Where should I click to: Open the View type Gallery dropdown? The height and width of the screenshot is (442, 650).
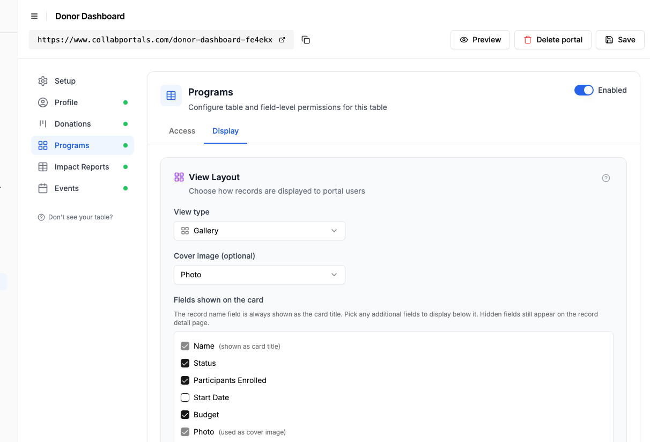[x=260, y=231]
